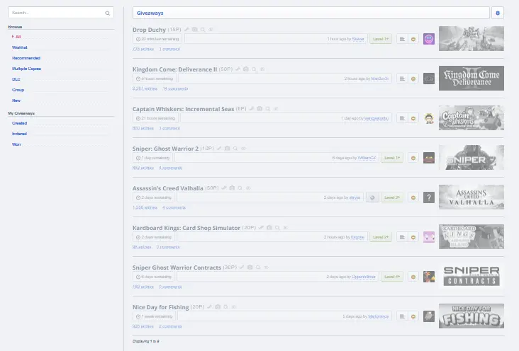Open the Kingdom Come: Deliverance II giveaway title

tap(174, 69)
